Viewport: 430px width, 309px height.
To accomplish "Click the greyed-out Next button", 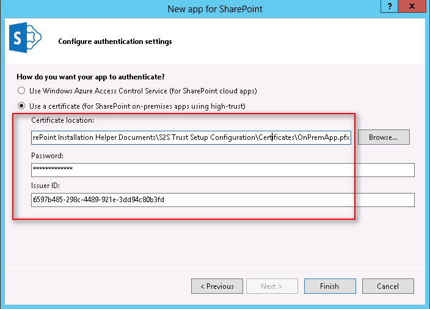I will coord(272,286).
